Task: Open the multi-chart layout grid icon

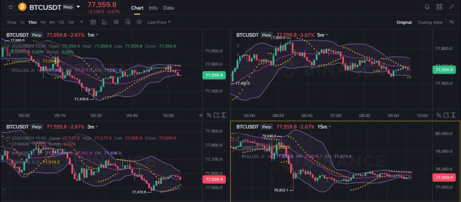Action: pos(439,7)
